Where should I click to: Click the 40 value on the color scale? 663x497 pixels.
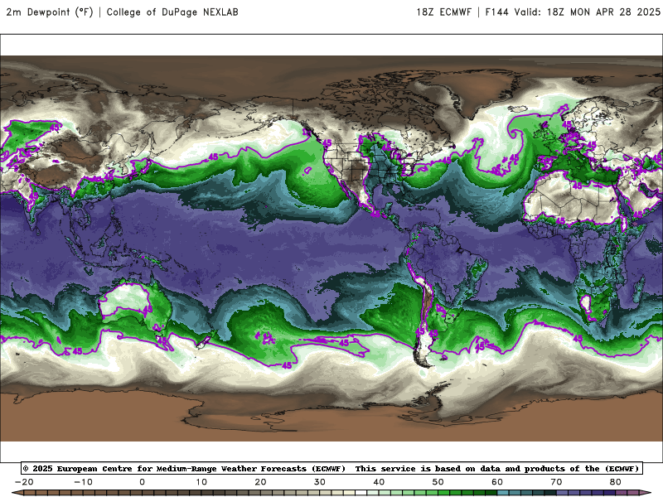[x=379, y=482]
